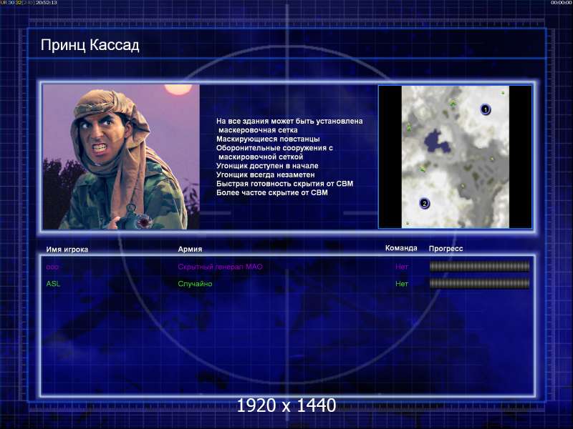Click the progress bar of player ooo

click(x=479, y=266)
